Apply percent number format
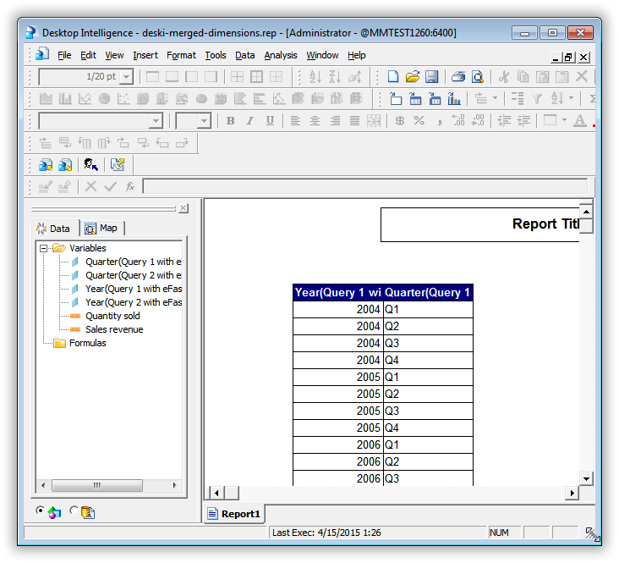Viewport: 619px width, 563px height. click(x=419, y=120)
